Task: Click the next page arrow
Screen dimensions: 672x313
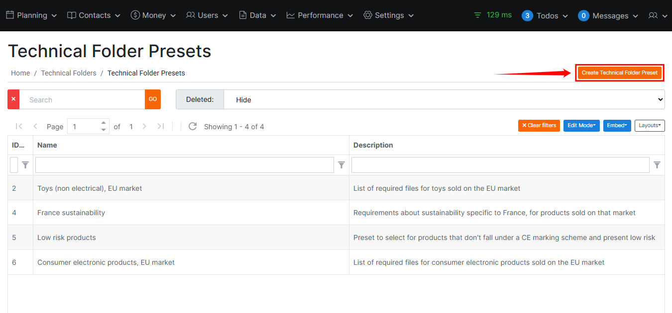Action: click(x=144, y=127)
